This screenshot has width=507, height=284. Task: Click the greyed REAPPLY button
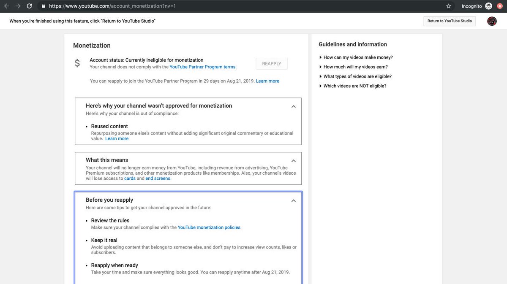point(272,64)
